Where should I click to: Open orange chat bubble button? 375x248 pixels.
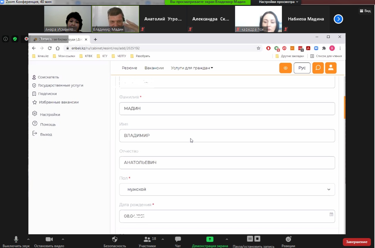[x=318, y=68]
